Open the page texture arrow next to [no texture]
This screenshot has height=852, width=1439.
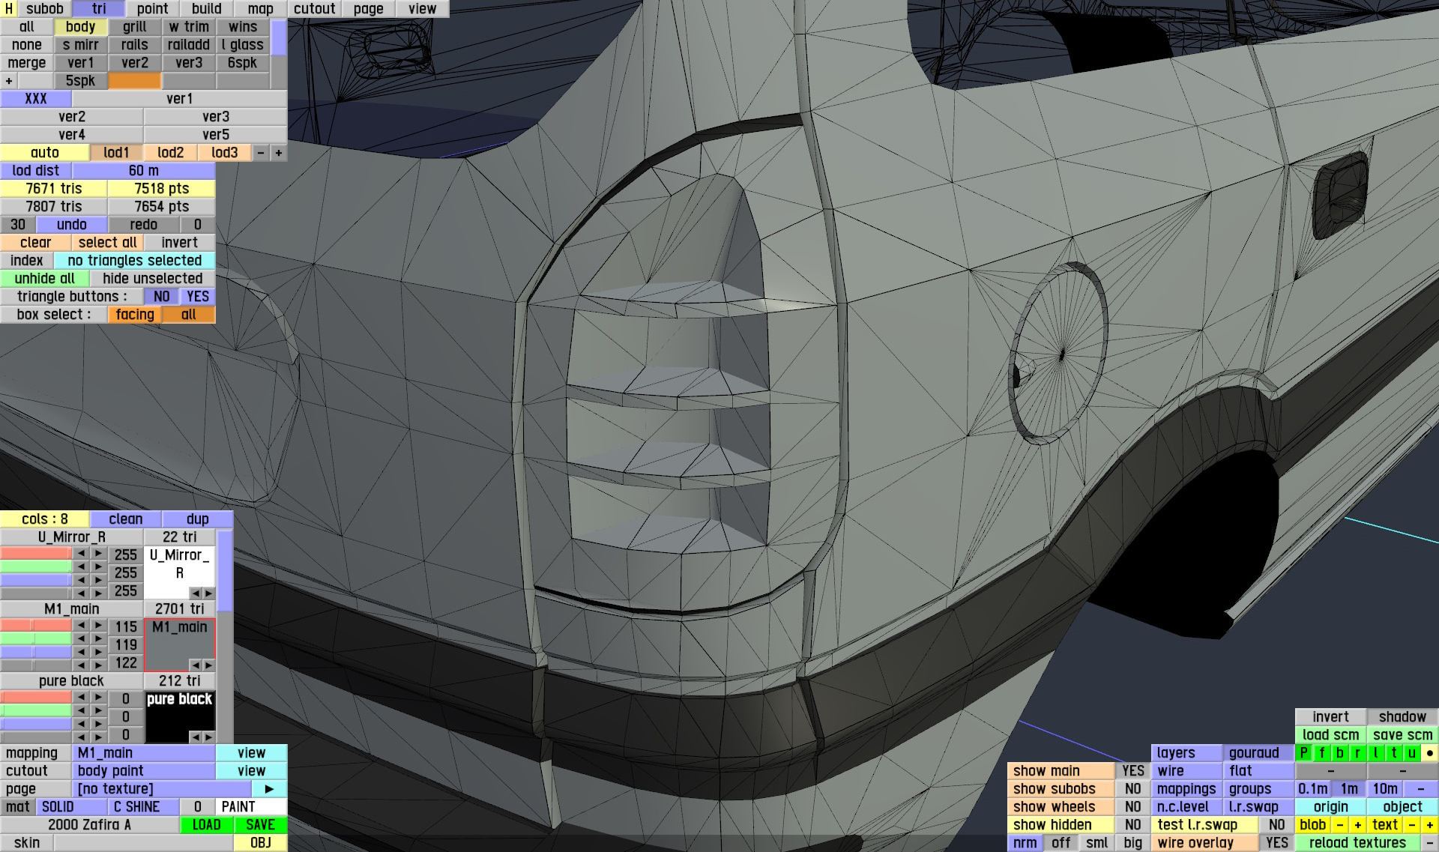(x=269, y=789)
